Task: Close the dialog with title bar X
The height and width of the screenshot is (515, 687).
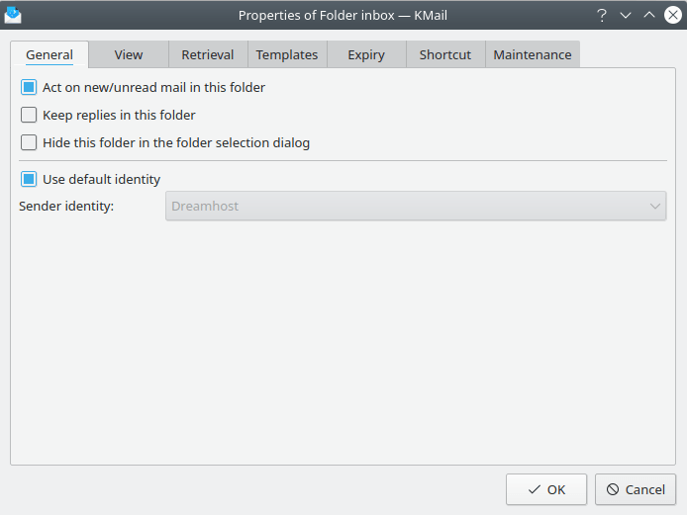Action: [x=673, y=15]
